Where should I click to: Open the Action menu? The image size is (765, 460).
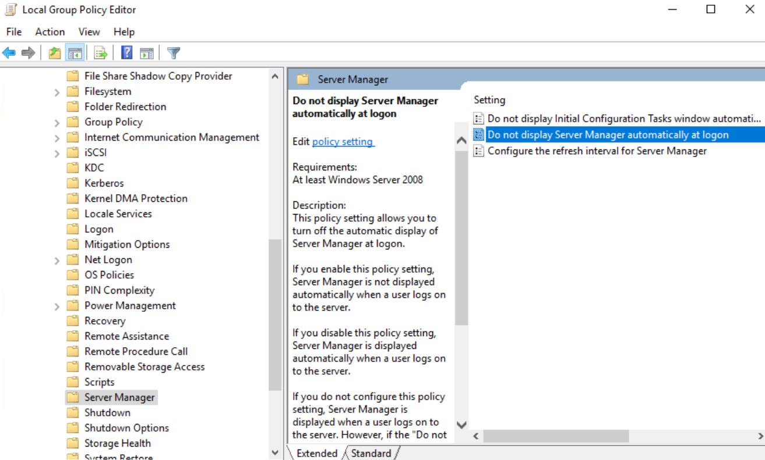[50, 32]
